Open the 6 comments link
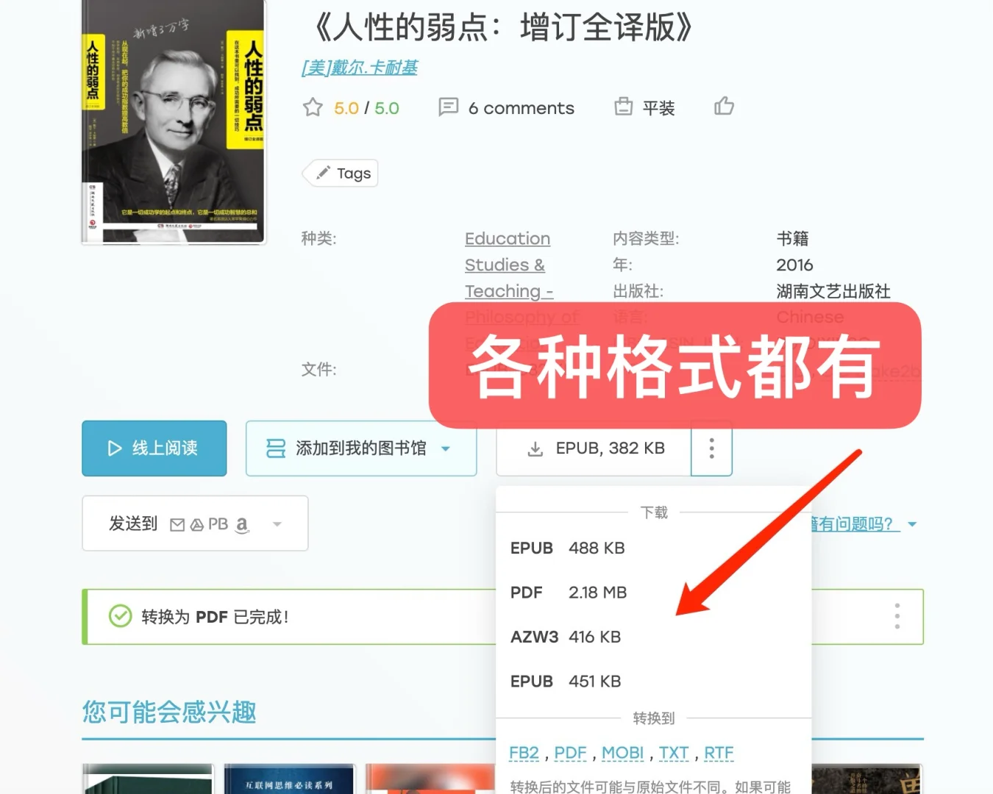The image size is (993, 794). (x=521, y=108)
